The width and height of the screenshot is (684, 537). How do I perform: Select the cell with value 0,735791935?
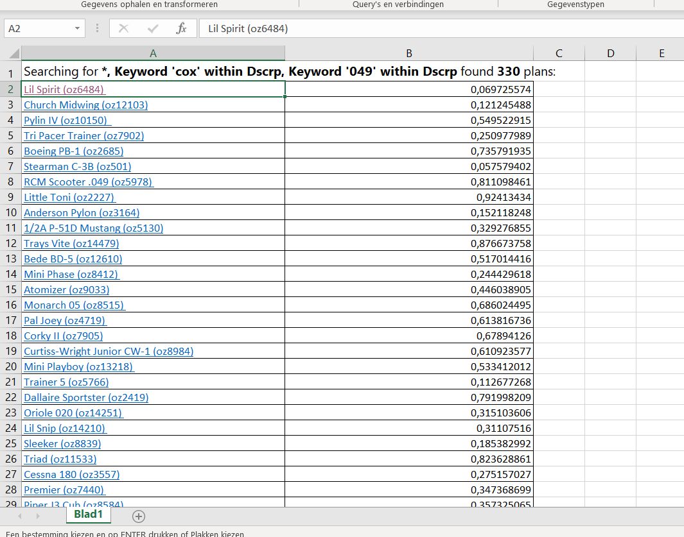(409, 151)
